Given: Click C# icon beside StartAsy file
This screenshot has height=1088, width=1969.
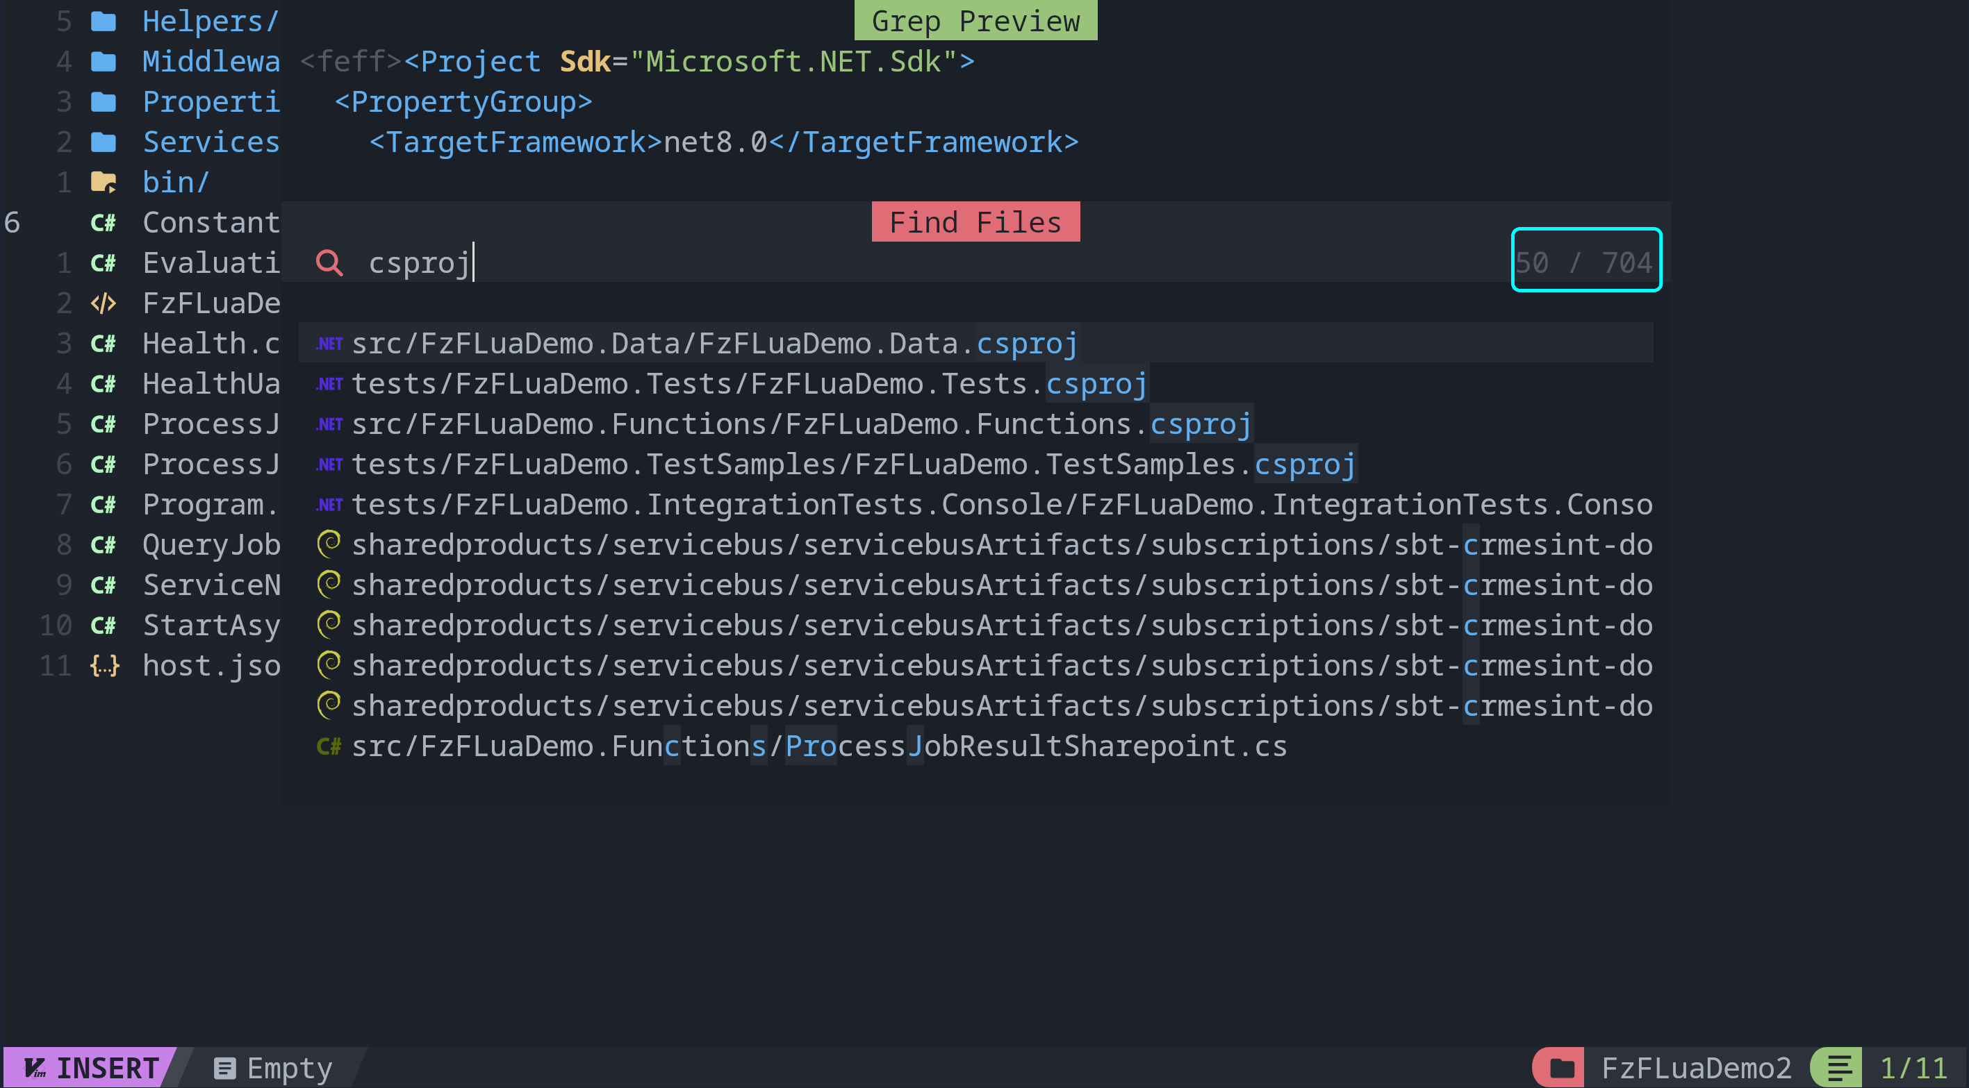Looking at the screenshot, I should (x=104, y=626).
